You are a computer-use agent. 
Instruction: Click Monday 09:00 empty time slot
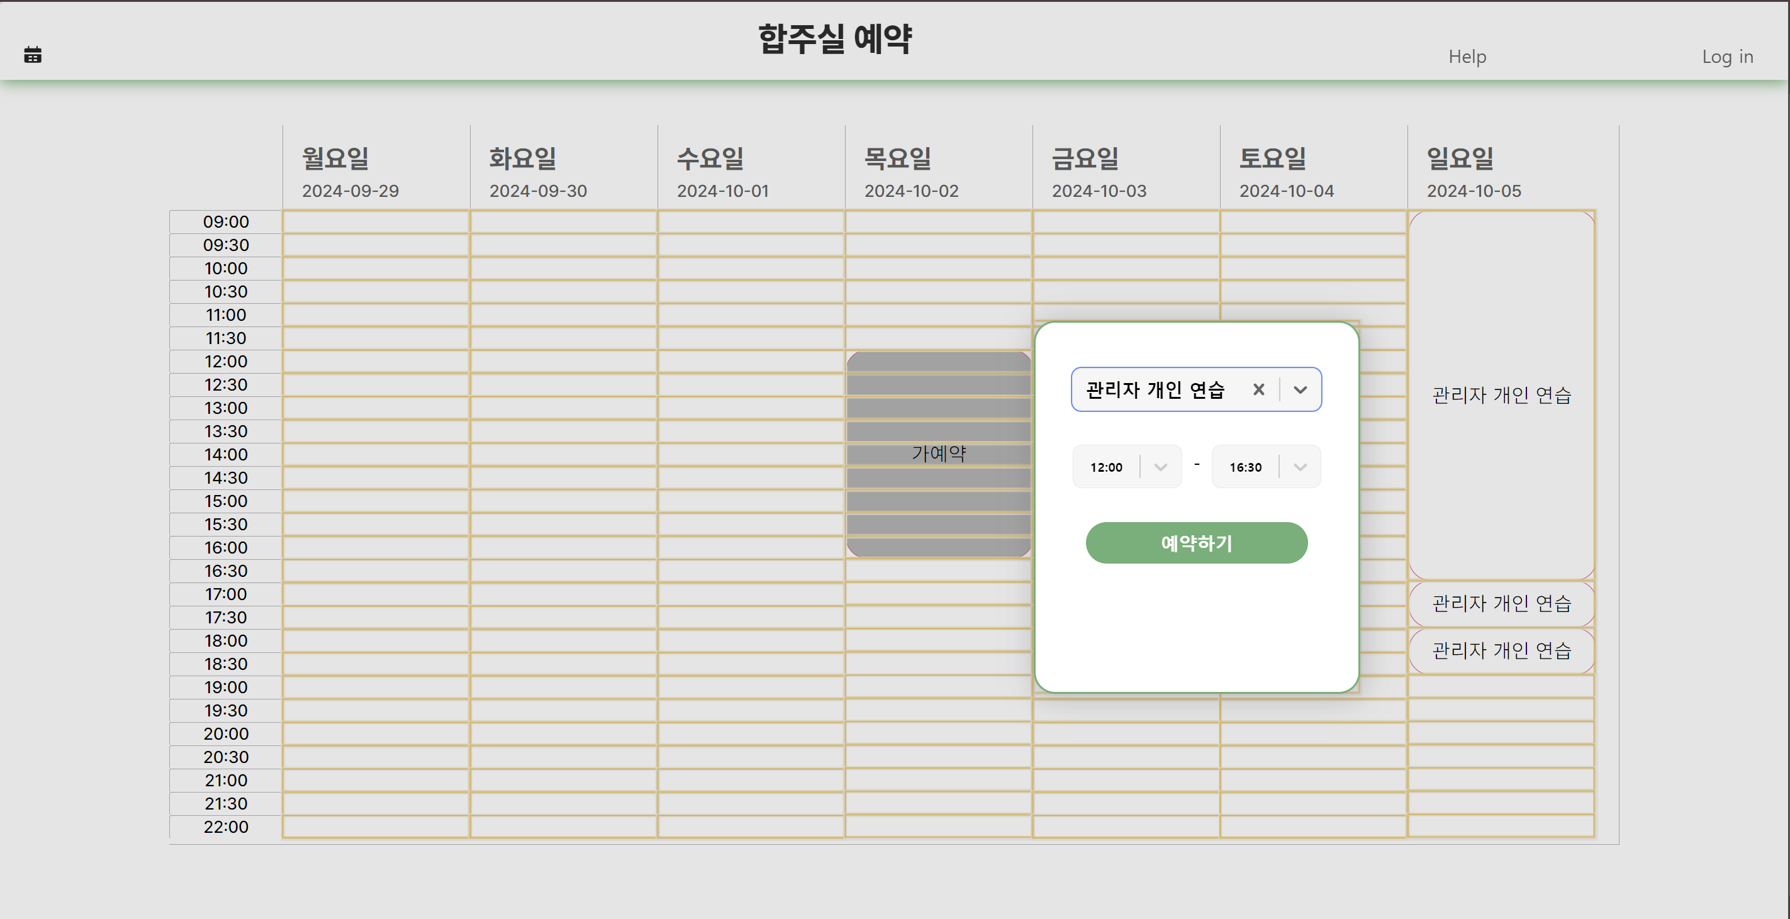(375, 221)
